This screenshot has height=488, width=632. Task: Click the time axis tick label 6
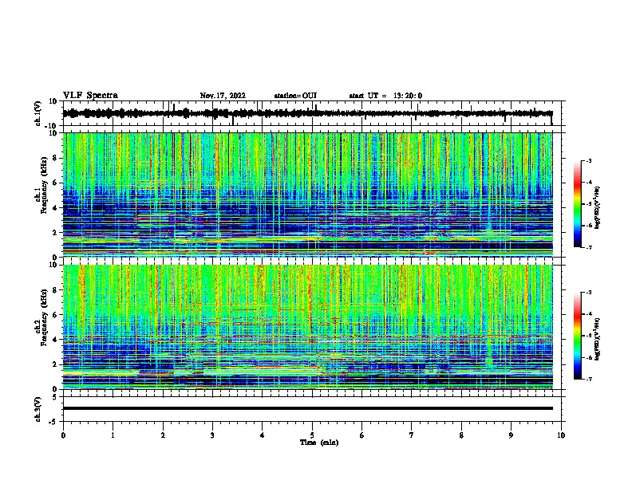[362, 435]
